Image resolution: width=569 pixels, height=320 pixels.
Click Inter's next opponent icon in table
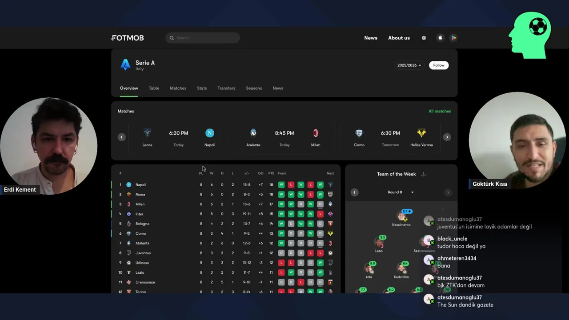pyautogui.click(x=330, y=214)
